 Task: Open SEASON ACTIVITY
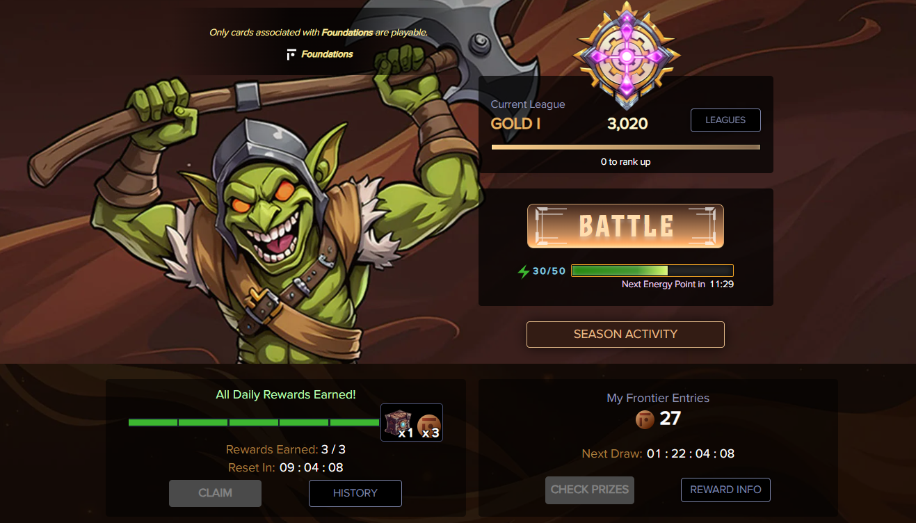click(x=625, y=335)
